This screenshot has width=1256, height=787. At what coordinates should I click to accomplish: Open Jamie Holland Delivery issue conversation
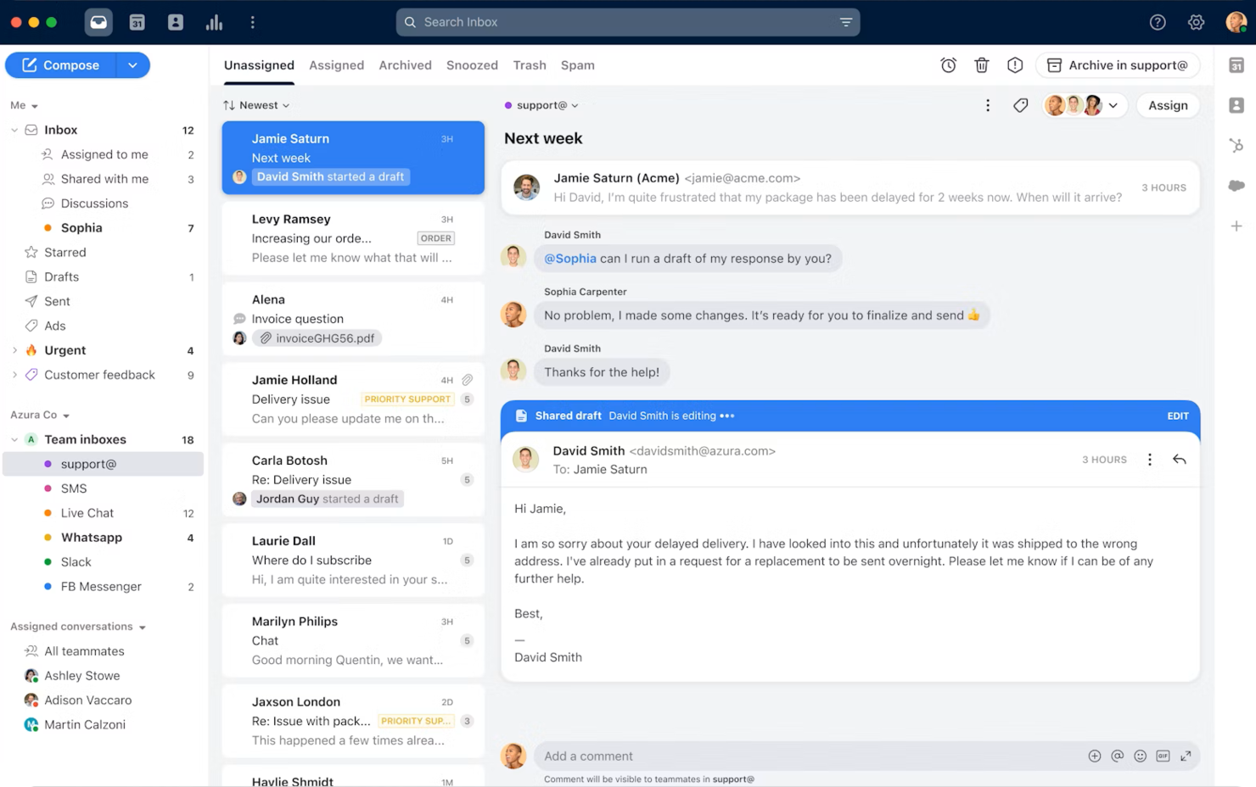353,399
